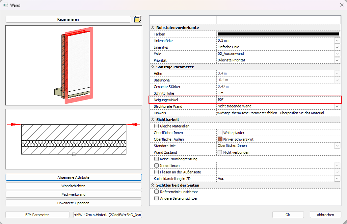Click the wall cross-section preview

tap(74, 139)
